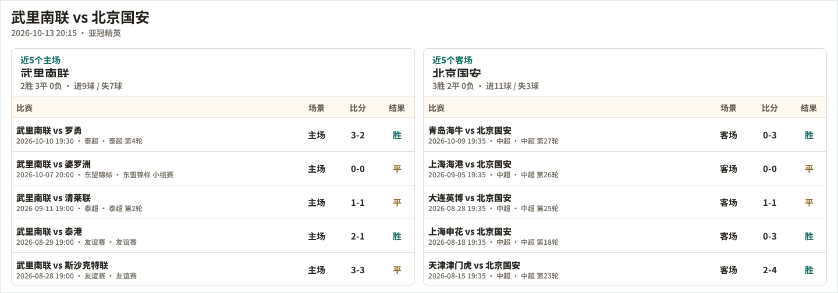Click the 平 result for the 婆罗洲 match
Screen dimensions: 838x293
[x=397, y=169]
